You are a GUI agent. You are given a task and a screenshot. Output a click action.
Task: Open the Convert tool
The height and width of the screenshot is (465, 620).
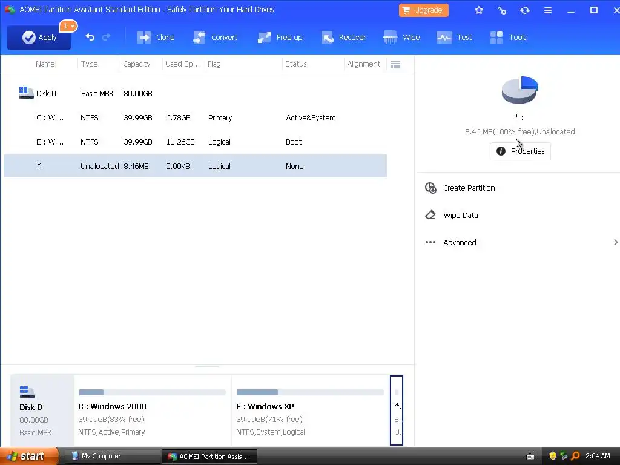tap(215, 38)
